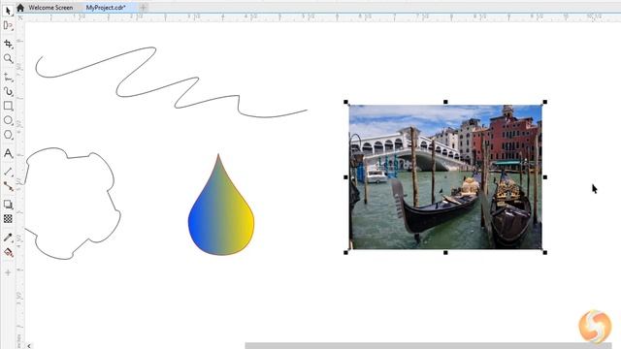Image resolution: width=621 pixels, height=349 pixels.
Task: Select the Pick tool arrow
Action: 8,11
